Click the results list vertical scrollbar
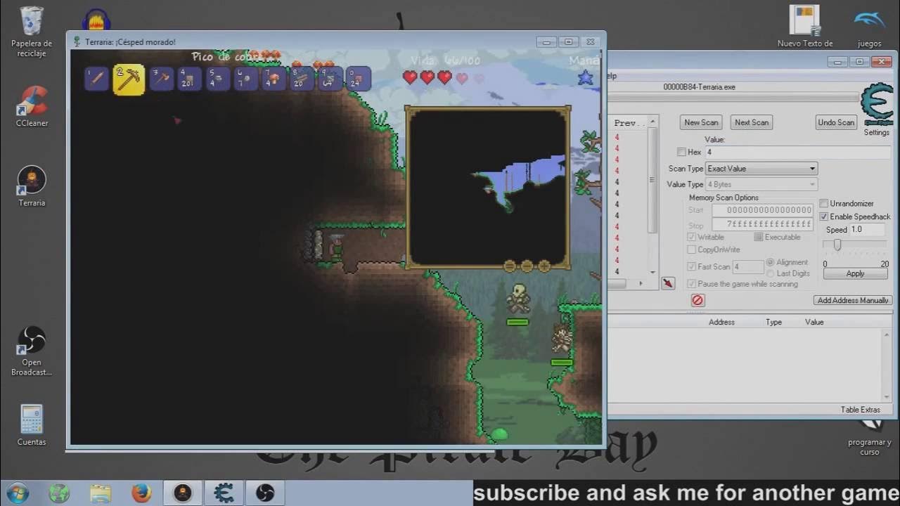This screenshot has width=900, height=506. pyautogui.click(x=652, y=197)
